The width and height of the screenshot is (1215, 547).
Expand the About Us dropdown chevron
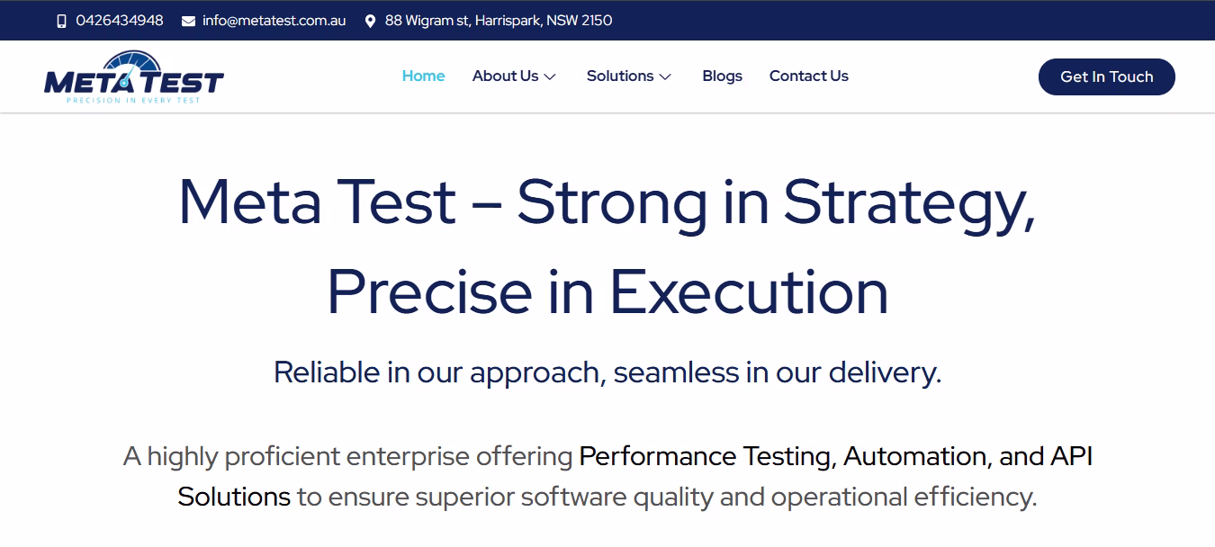click(x=550, y=77)
